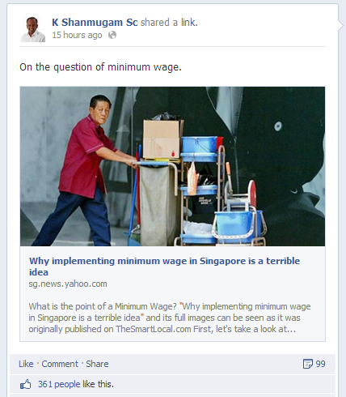Click Comment under the post
The image size is (346, 397).
(x=60, y=364)
